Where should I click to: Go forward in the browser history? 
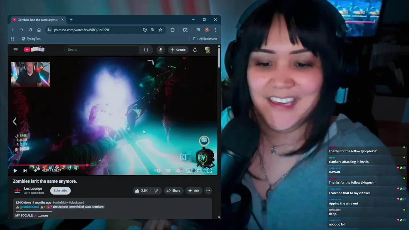(21, 30)
